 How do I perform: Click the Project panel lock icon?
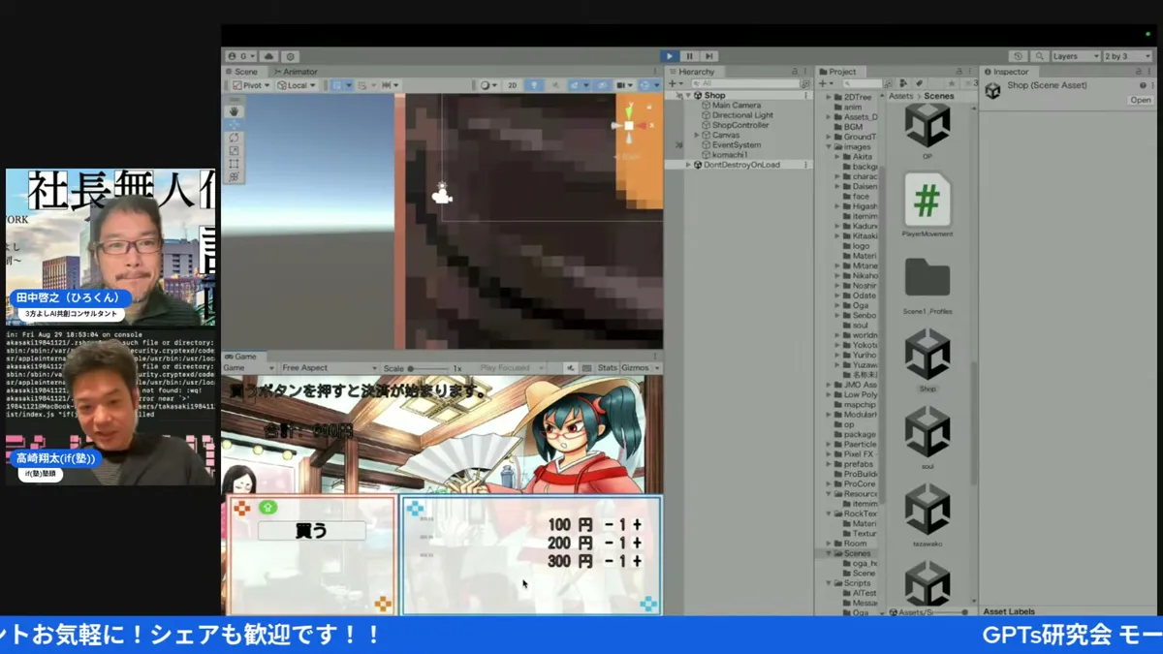pos(959,72)
